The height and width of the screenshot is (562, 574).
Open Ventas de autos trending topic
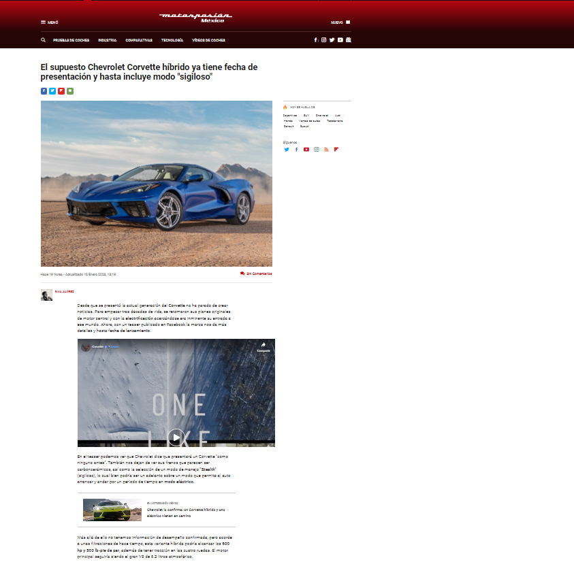pyautogui.click(x=309, y=121)
